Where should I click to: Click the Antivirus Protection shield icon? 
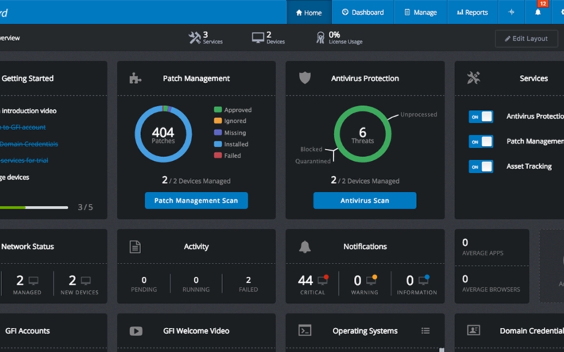tap(305, 78)
